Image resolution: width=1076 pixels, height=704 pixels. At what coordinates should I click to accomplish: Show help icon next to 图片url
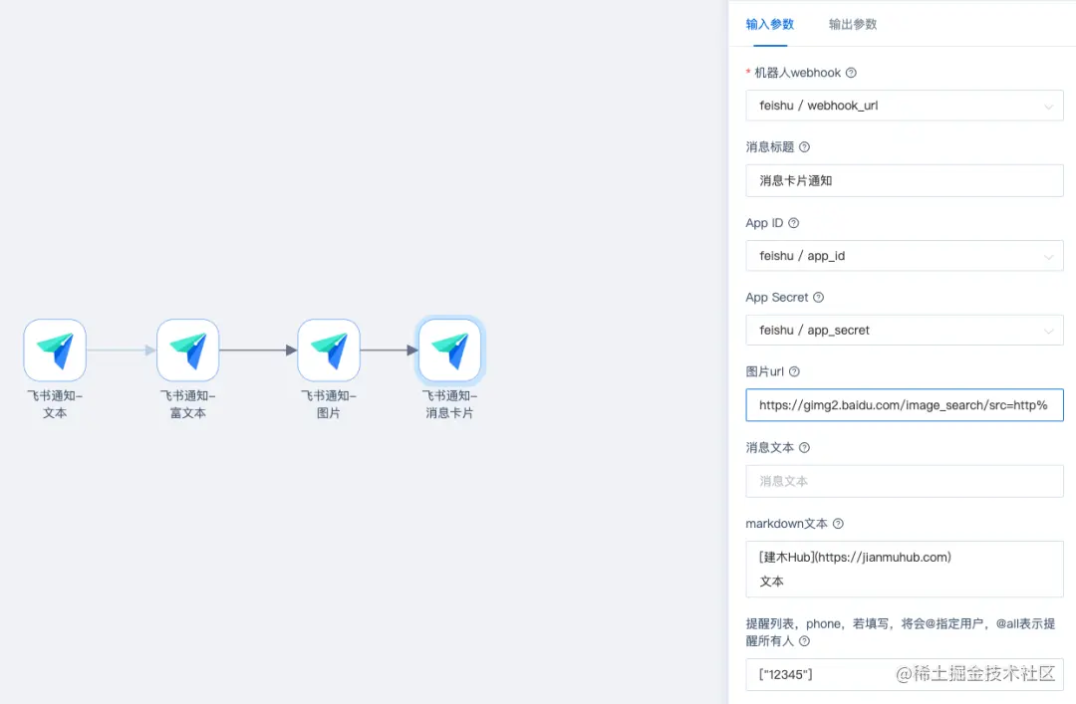coord(794,371)
